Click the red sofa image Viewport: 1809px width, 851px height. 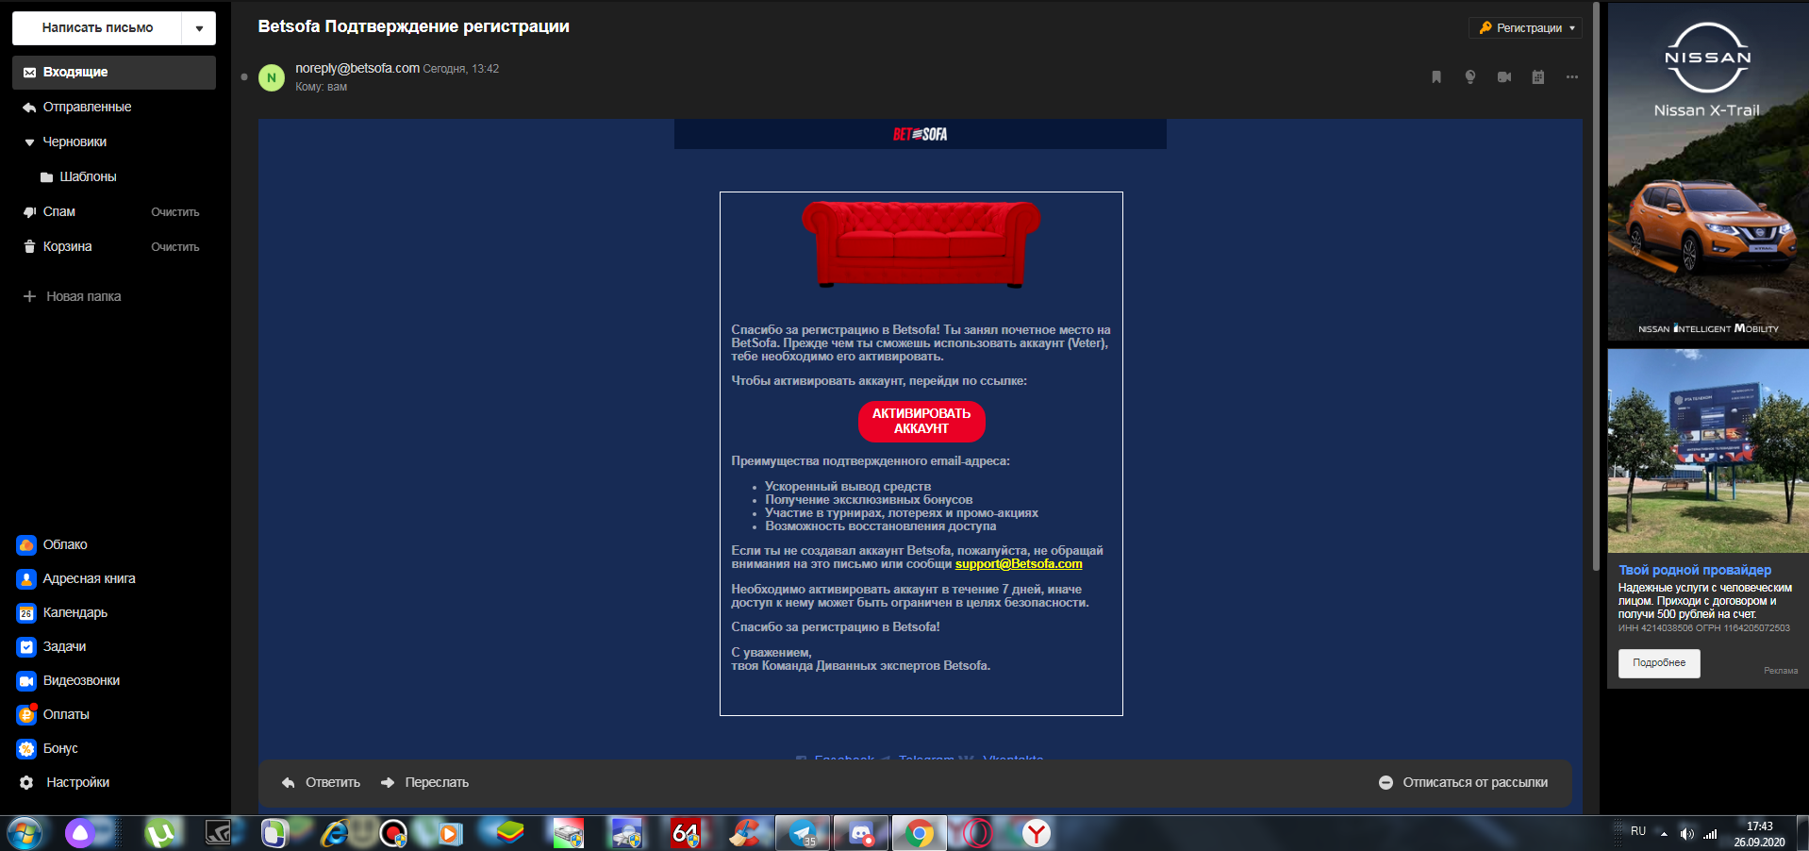[921, 243]
